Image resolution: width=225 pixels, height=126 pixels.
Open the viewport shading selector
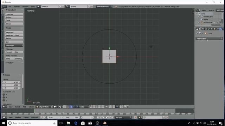click(x=56, y=107)
